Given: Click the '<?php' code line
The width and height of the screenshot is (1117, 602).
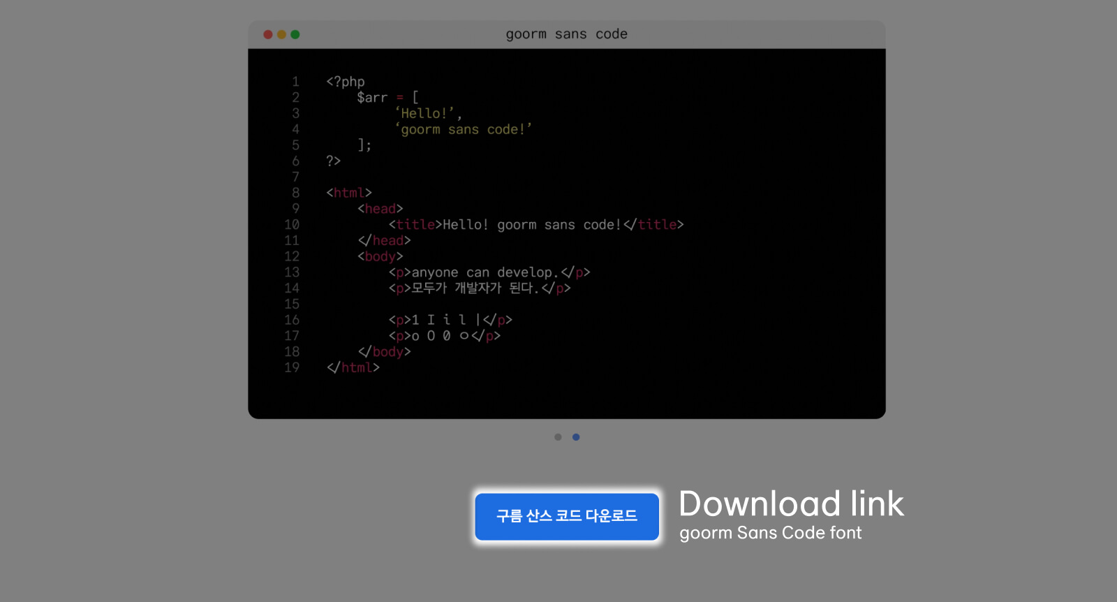Looking at the screenshot, I should (346, 82).
